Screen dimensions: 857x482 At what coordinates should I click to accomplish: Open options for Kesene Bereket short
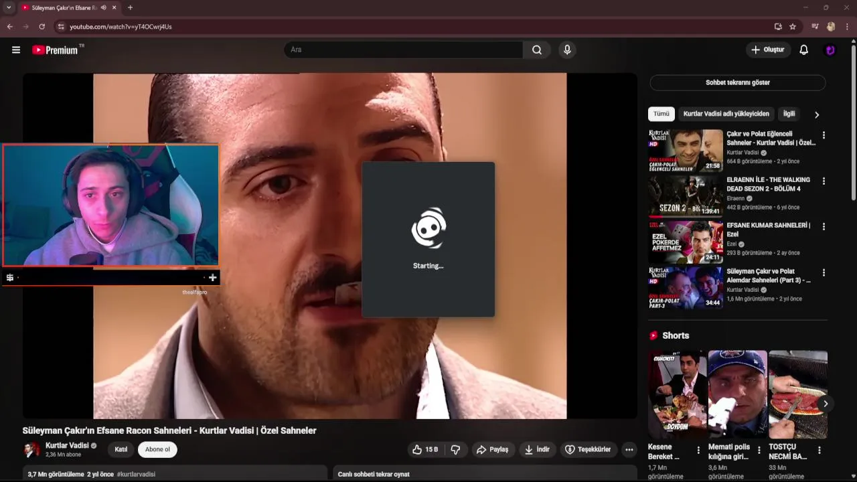(698, 451)
